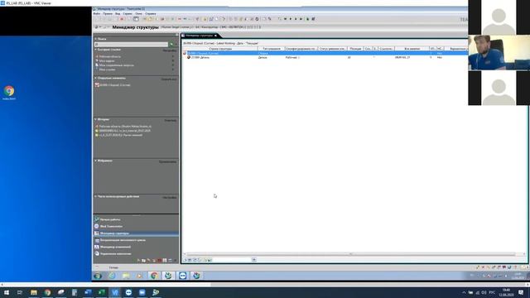
Task: Open the dropdown arrow beside Рабочая область
Action: click(173, 56)
